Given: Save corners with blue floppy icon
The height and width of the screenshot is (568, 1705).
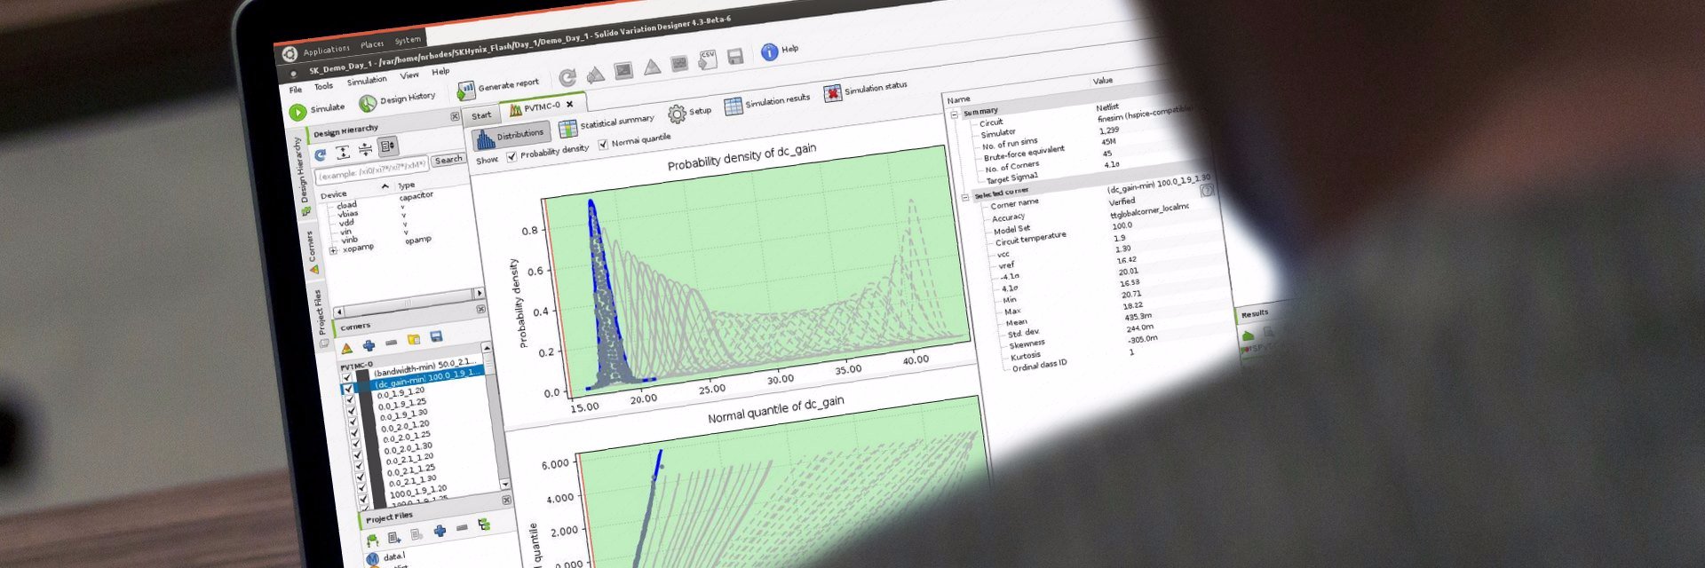Looking at the screenshot, I should pyautogui.click(x=436, y=337).
